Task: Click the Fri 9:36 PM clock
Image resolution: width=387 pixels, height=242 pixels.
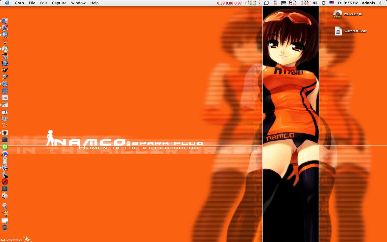Action: (x=348, y=3)
